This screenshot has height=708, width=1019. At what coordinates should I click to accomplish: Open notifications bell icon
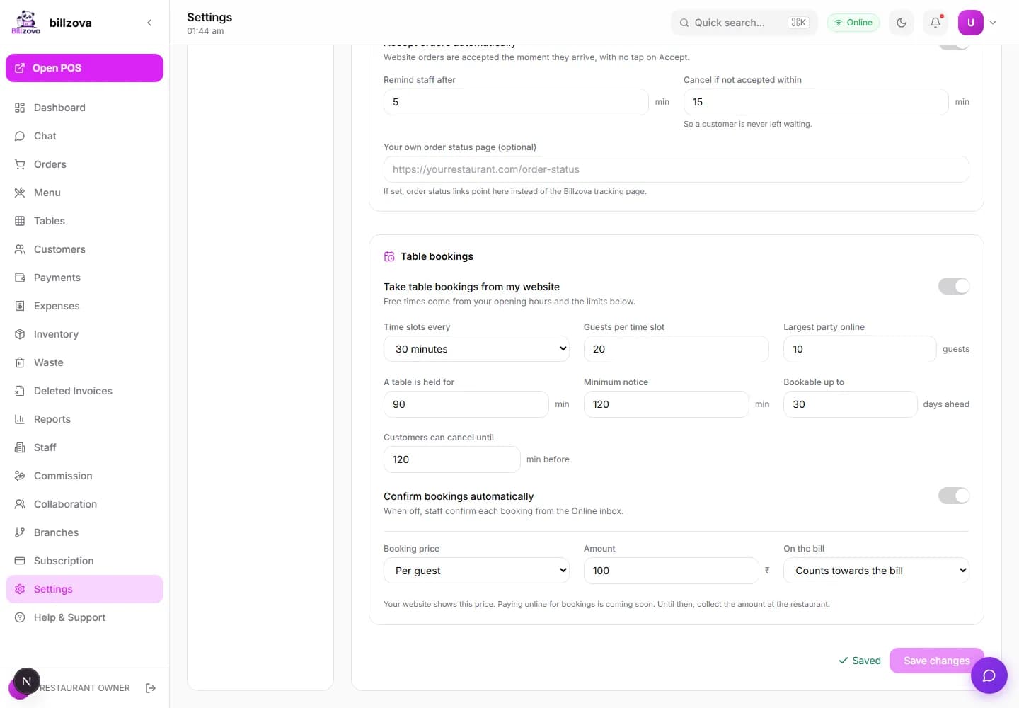(935, 23)
